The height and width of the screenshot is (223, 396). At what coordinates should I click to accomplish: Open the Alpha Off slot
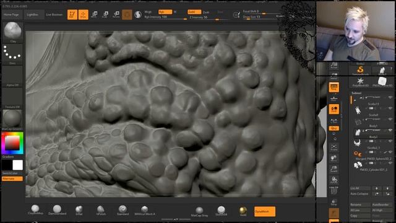tap(12, 77)
